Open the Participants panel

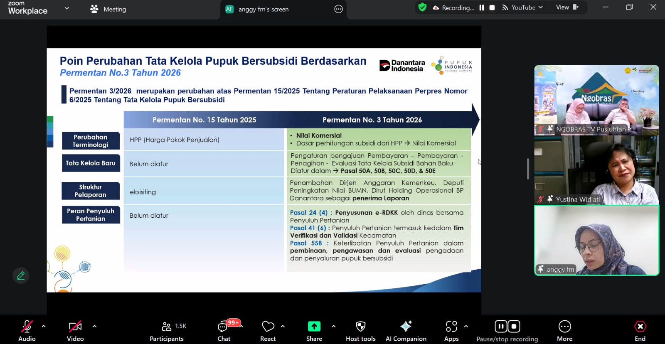tap(167, 331)
